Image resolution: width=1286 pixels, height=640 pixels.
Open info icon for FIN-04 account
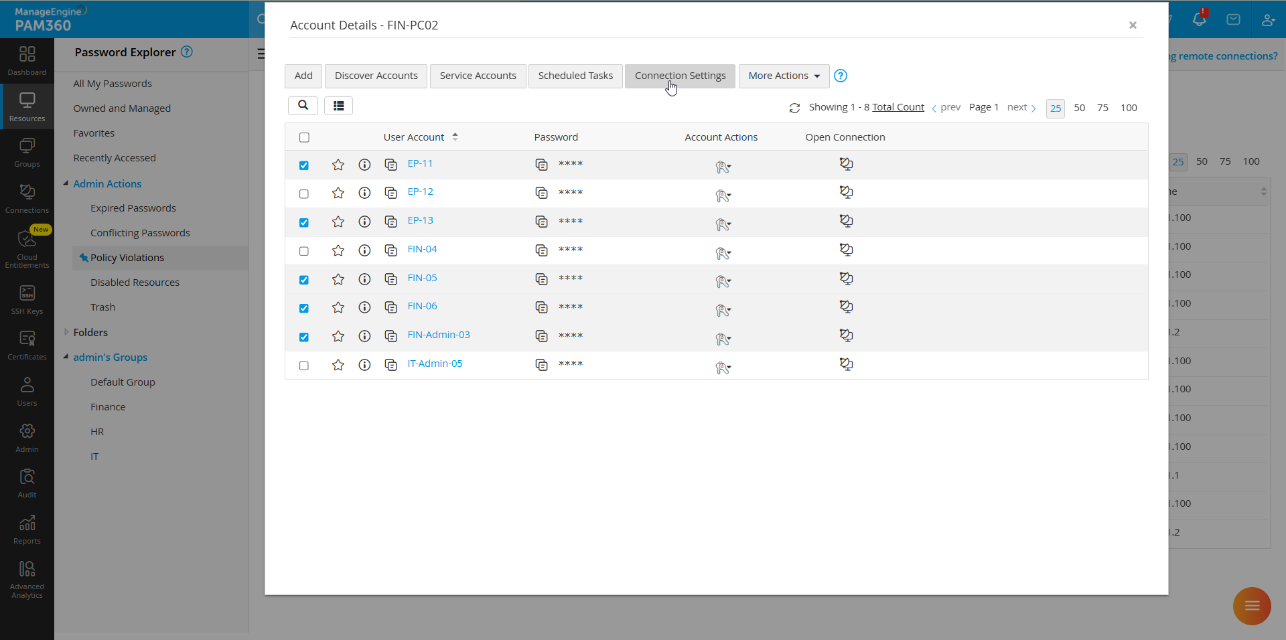364,250
